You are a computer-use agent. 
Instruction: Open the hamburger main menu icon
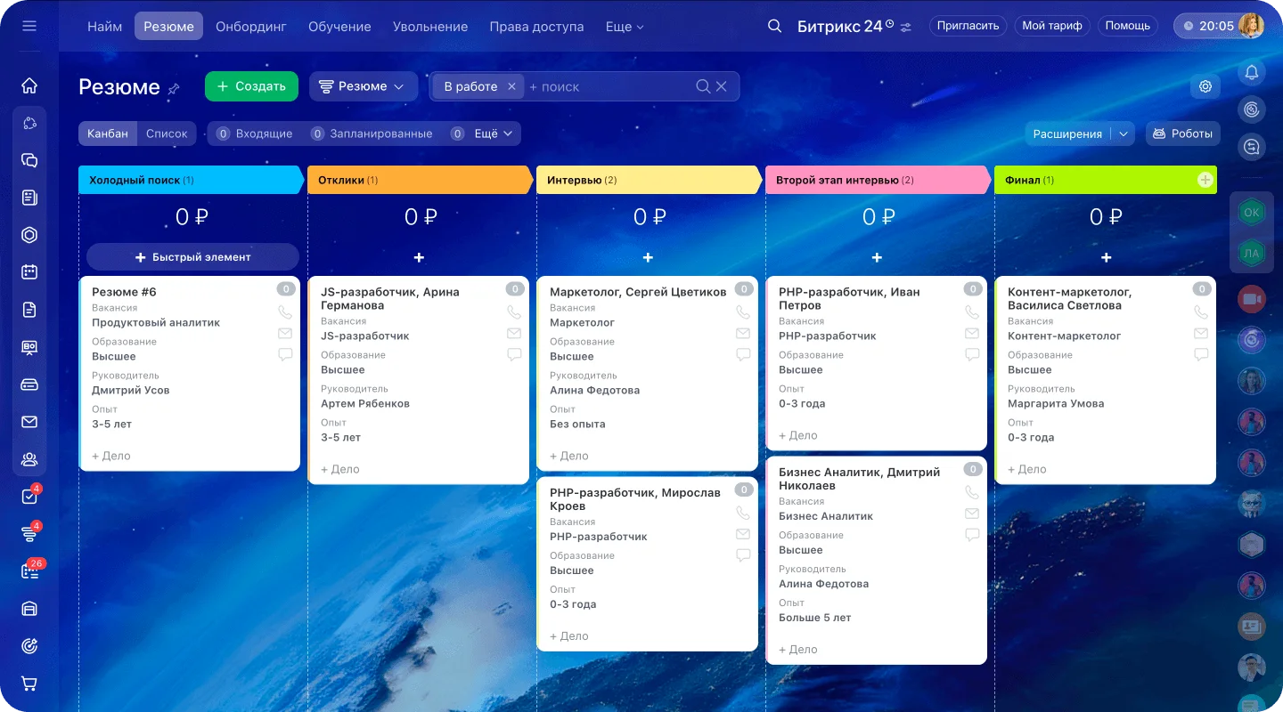click(x=29, y=26)
